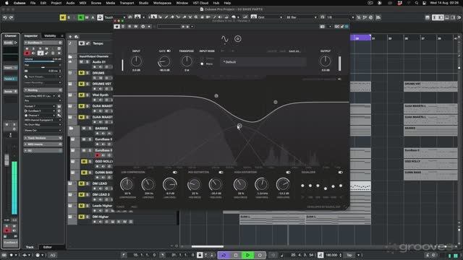Click the Tap tempo button
The width and height of the screenshot is (463, 260).
click(349, 255)
